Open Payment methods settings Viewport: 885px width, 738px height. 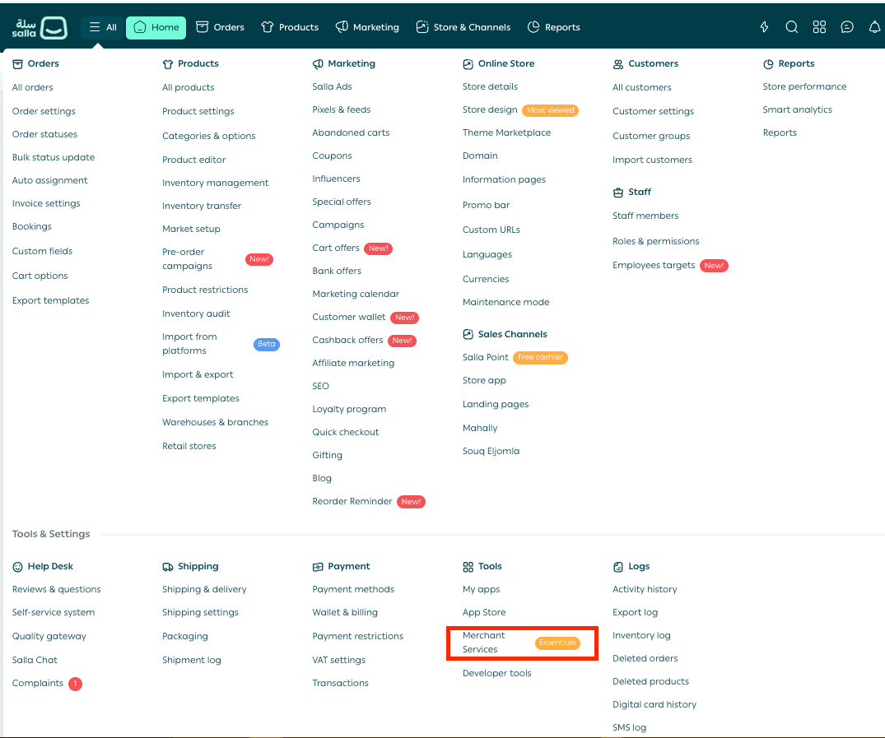353,589
